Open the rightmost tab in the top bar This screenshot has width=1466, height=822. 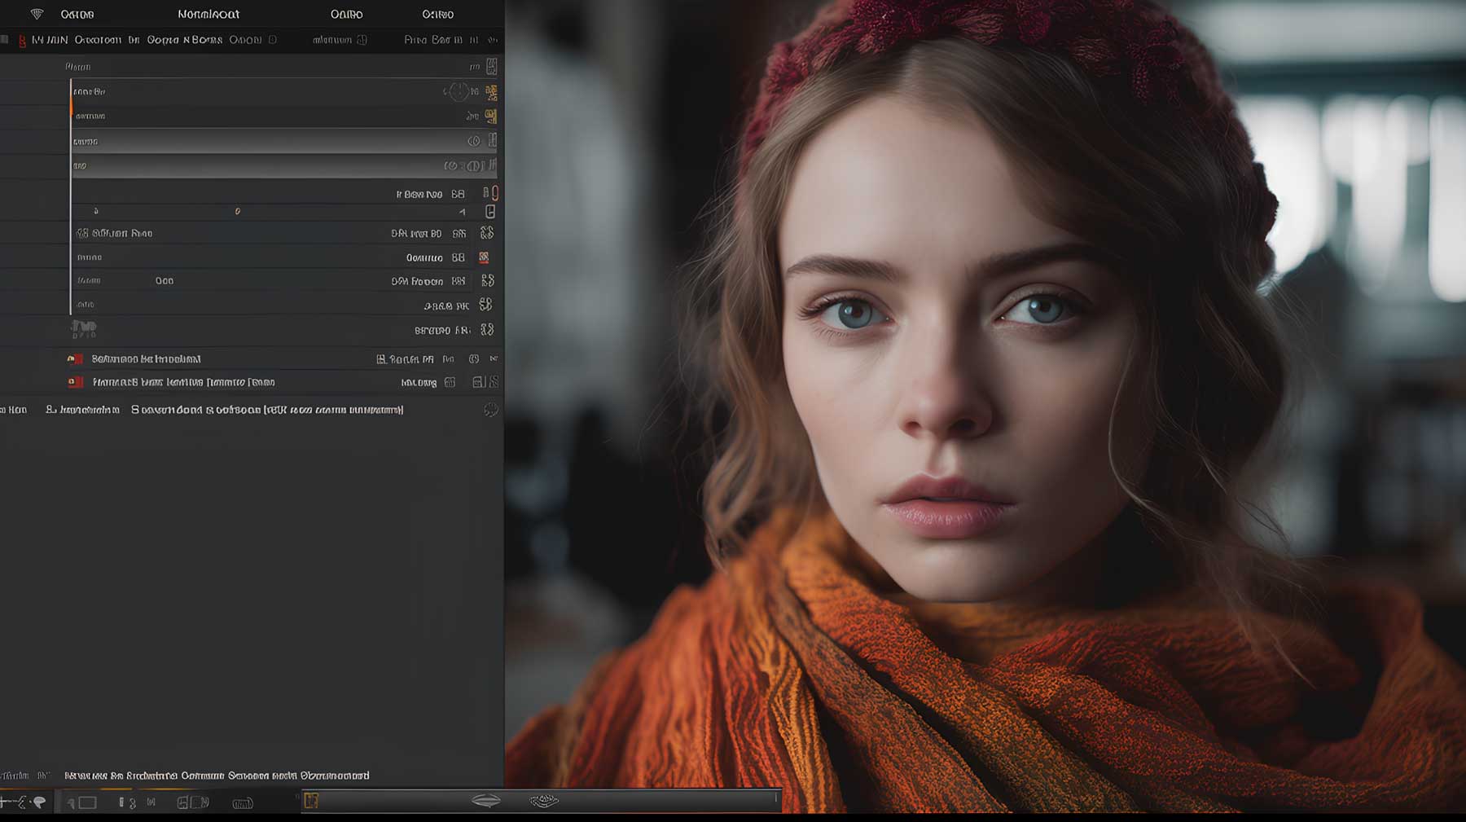tap(437, 14)
